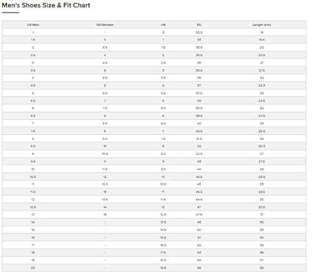
Task: Select the EU size 50 cell
Action: 199,230
